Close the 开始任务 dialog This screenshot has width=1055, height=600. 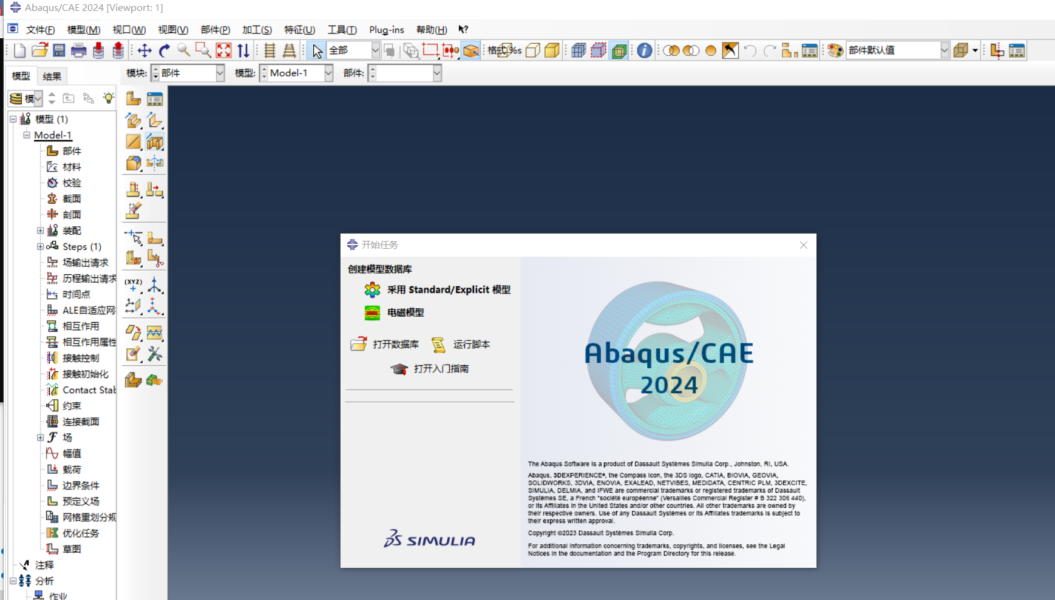pos(804,245)
